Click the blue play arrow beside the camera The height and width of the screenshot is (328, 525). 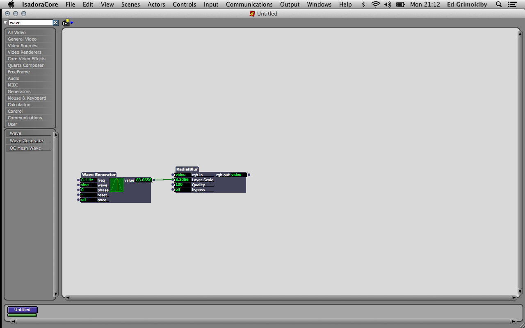[x=72, y=23]
